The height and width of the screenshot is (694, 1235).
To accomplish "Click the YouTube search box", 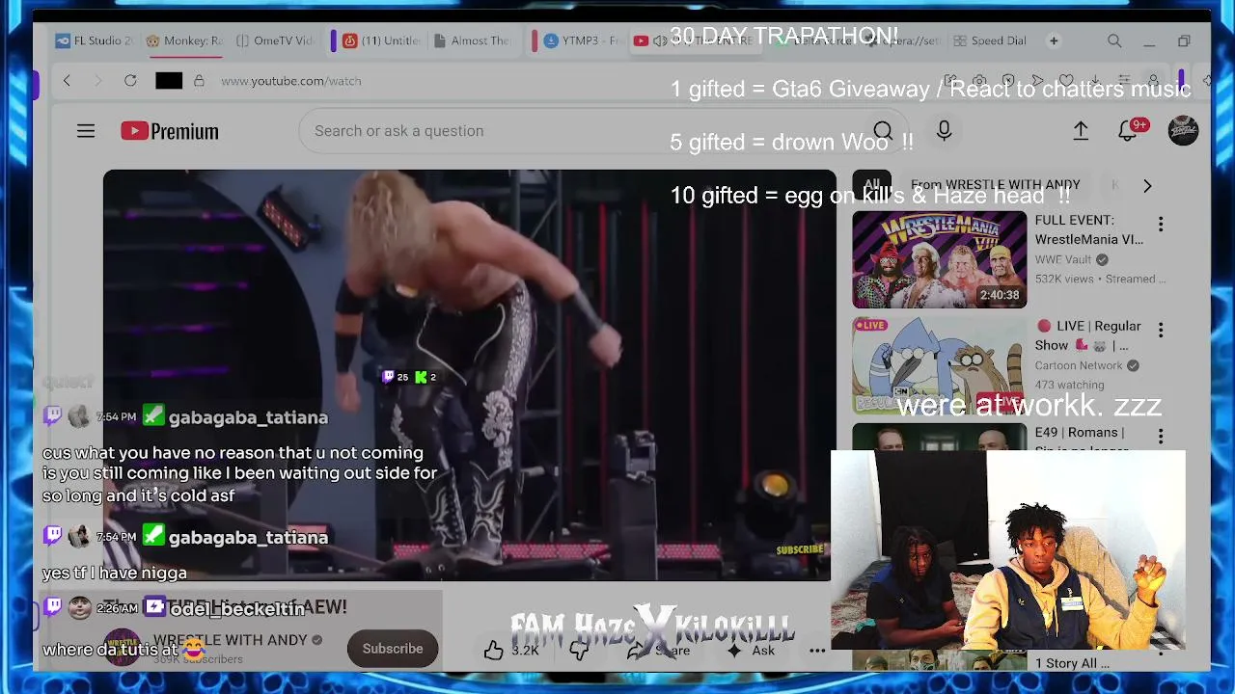I will (583, 131).
